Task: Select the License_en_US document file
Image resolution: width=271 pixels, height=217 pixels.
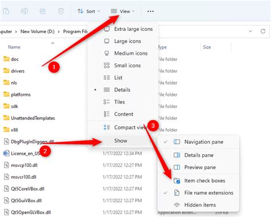Action: (x=22, y=154)
